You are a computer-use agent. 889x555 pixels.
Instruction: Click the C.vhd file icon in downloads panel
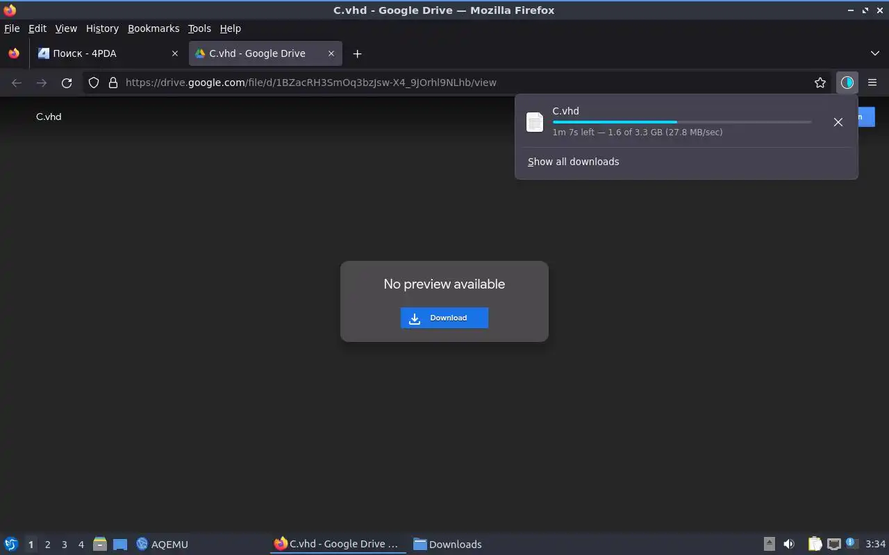pyautogui.click(x=535, y=122)
